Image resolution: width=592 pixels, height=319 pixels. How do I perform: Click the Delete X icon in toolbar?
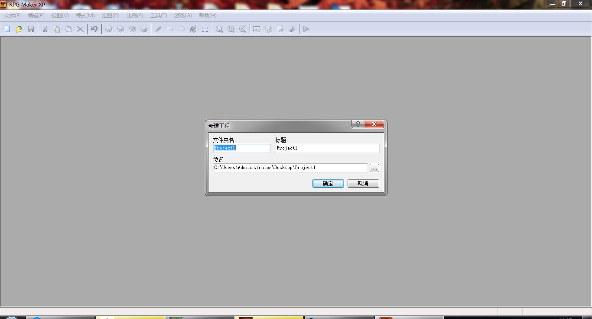80,29
